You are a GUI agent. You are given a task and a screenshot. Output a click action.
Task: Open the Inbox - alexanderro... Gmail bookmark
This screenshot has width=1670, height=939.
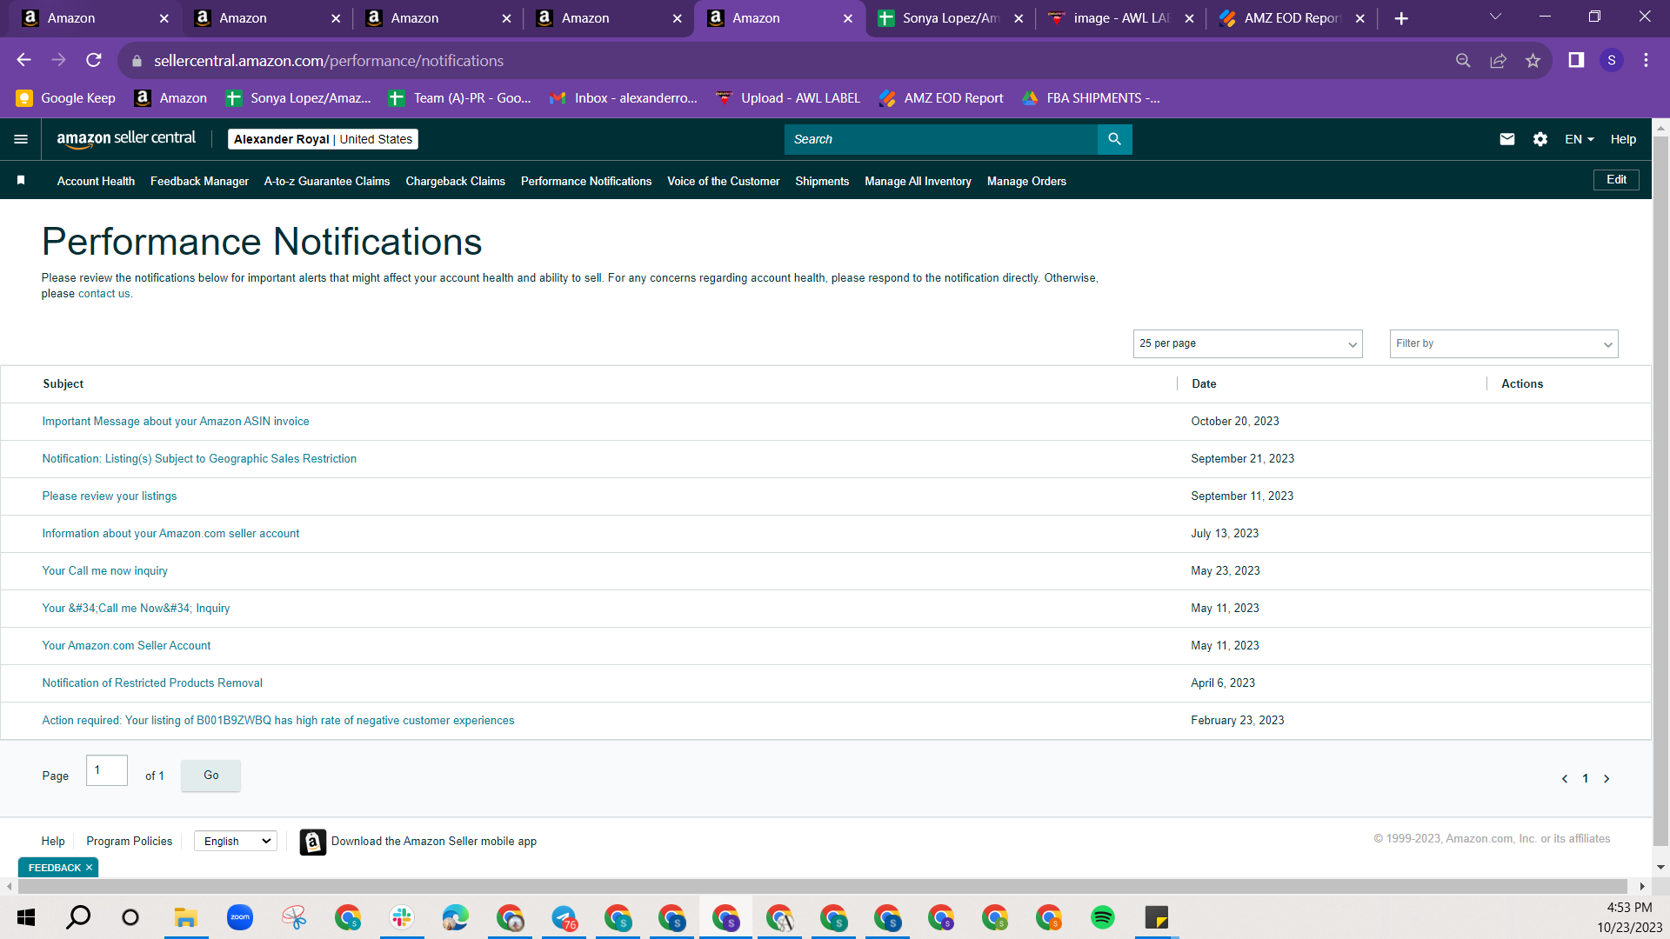624,98
